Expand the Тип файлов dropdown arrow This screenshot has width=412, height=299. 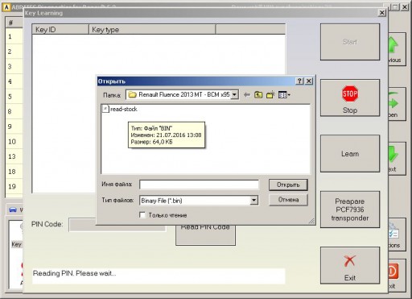click(x=254, y=200)
